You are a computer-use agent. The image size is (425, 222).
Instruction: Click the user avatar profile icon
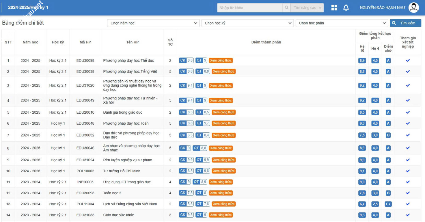(413, 8)
